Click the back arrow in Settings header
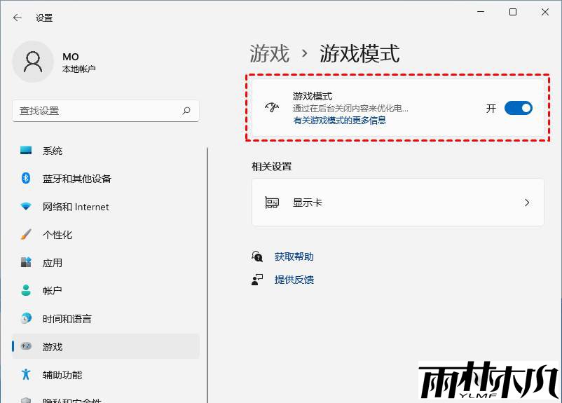The height and width of the screenshot is (403, 562). (17, 18)
